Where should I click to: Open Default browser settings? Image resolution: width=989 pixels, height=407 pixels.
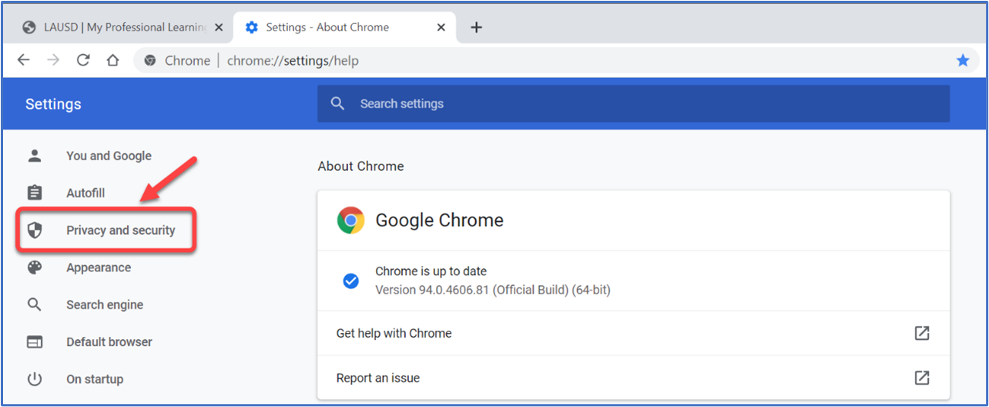pos(109,341)
